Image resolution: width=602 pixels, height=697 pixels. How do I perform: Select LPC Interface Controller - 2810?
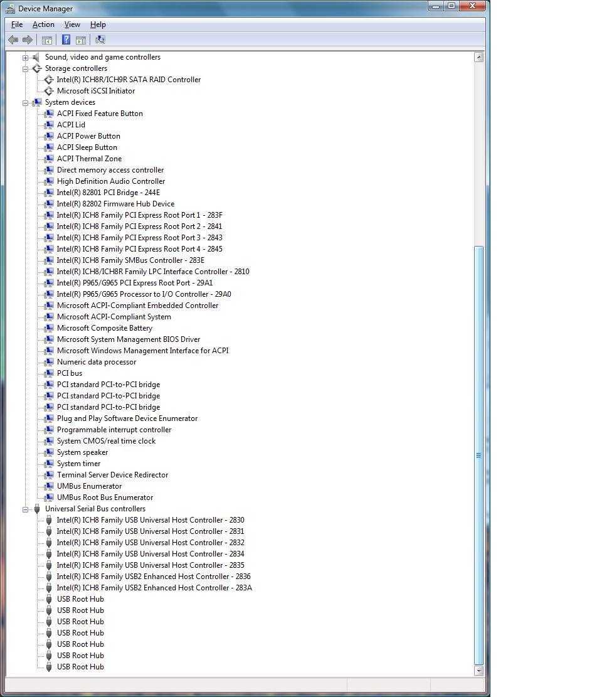(153, 272)
